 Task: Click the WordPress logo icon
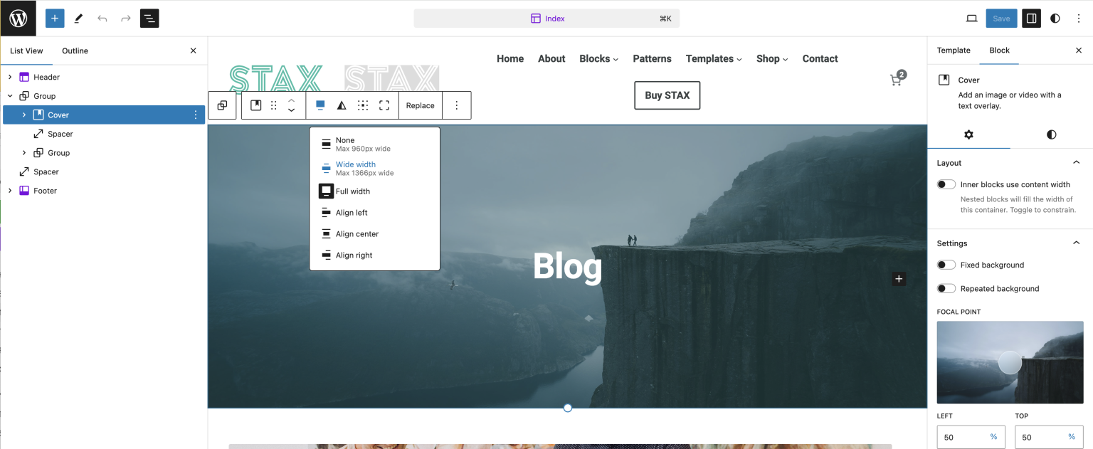18,19
